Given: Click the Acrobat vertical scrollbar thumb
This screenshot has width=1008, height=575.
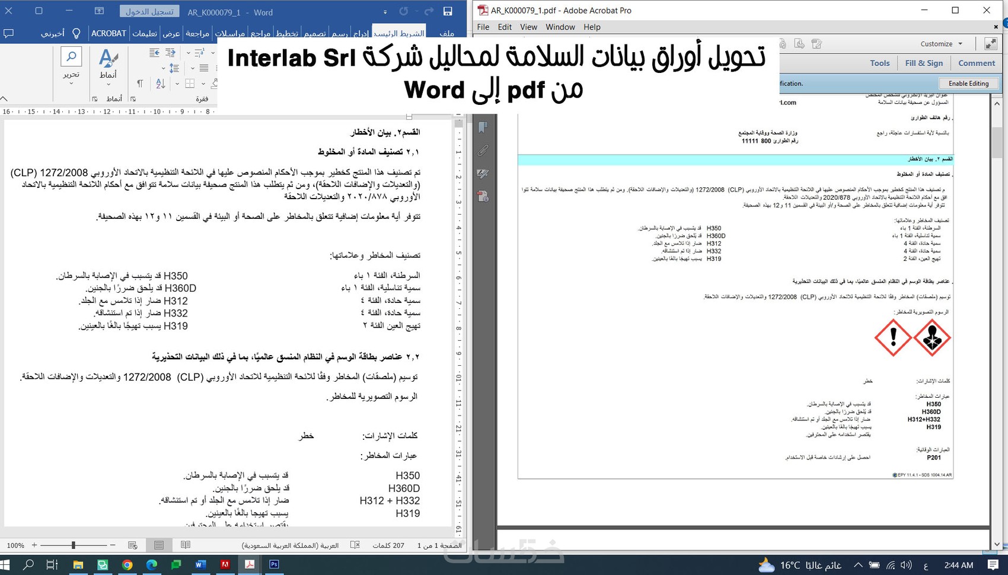Looking at the screenshot, I should click(996, 142).
